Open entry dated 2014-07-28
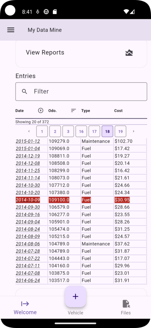Screen dimensions: 151x328 click(x=28, y=251)
